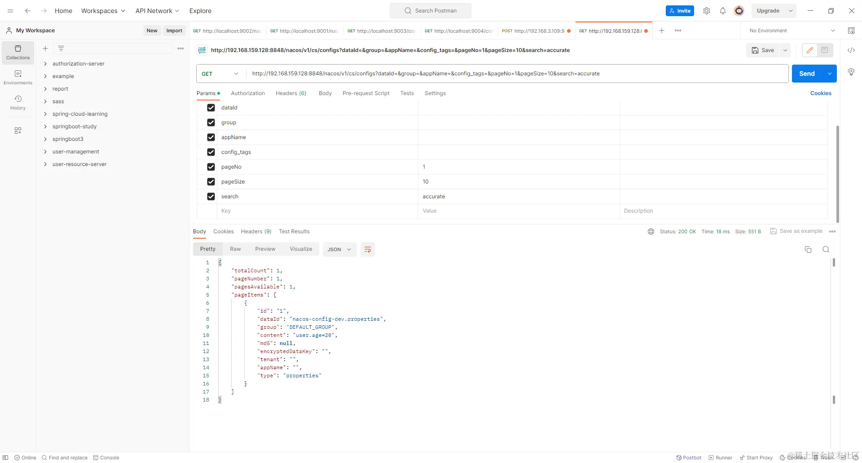Expand the spring-cloud-learning collection
Screen dimensions: 862x463
[x=45, y=114]
